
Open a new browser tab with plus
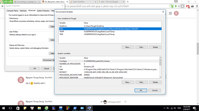pos(128,2)
